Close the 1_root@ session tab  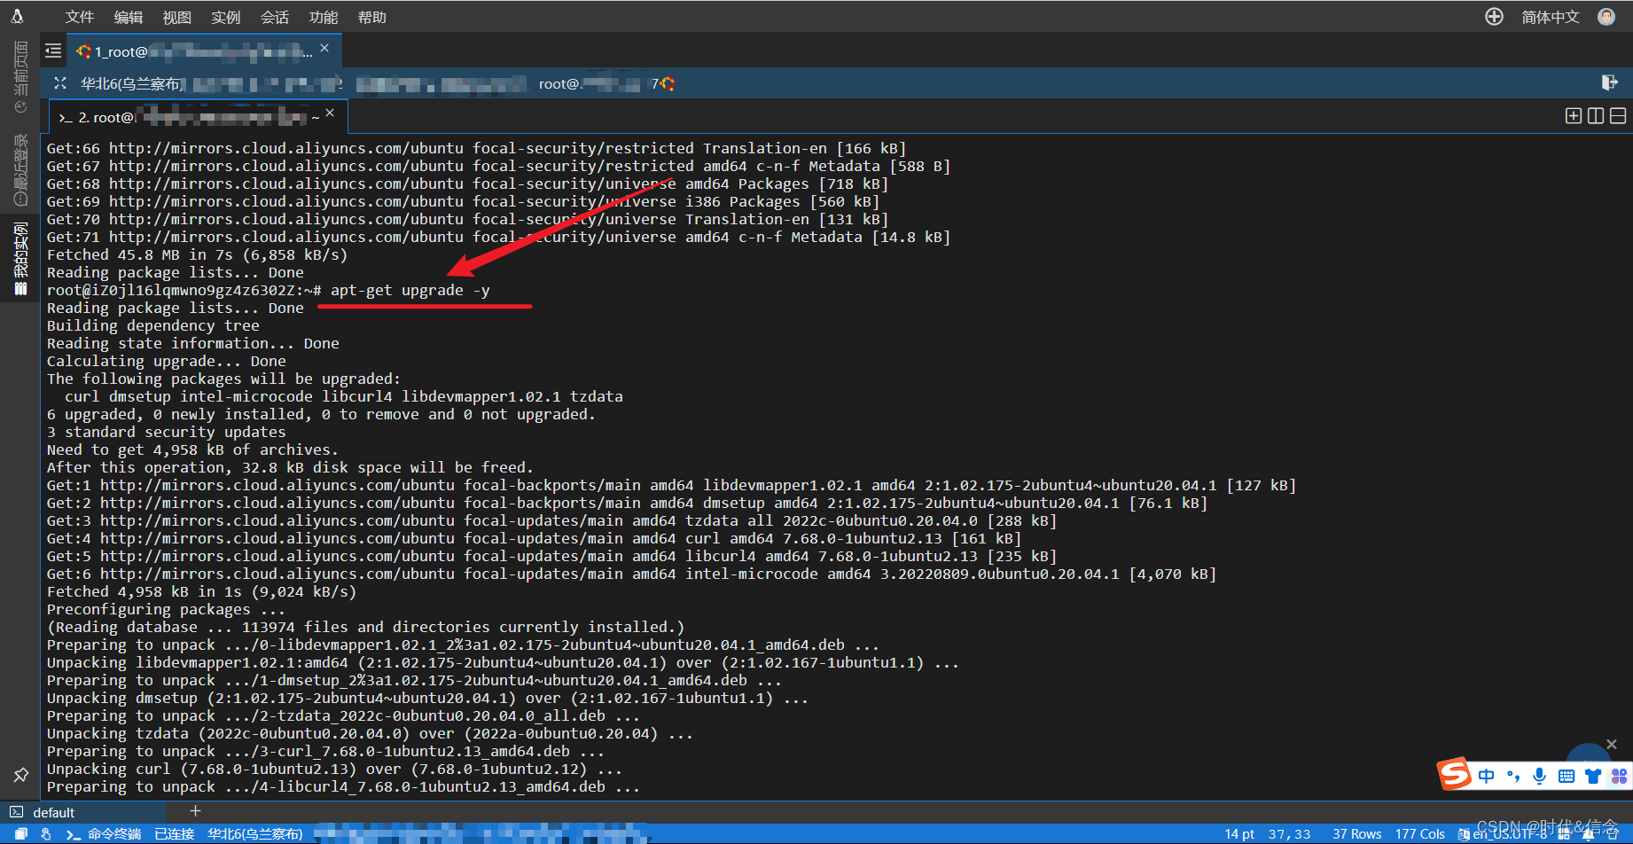point(324,49)
